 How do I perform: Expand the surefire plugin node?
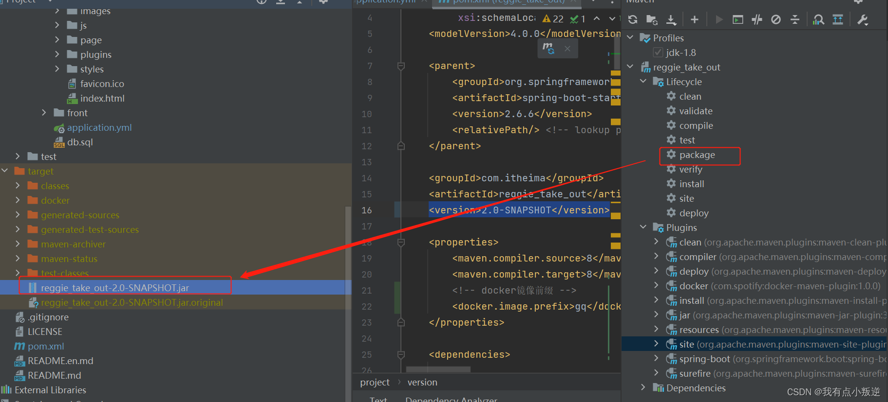click(x=656, y=373)
